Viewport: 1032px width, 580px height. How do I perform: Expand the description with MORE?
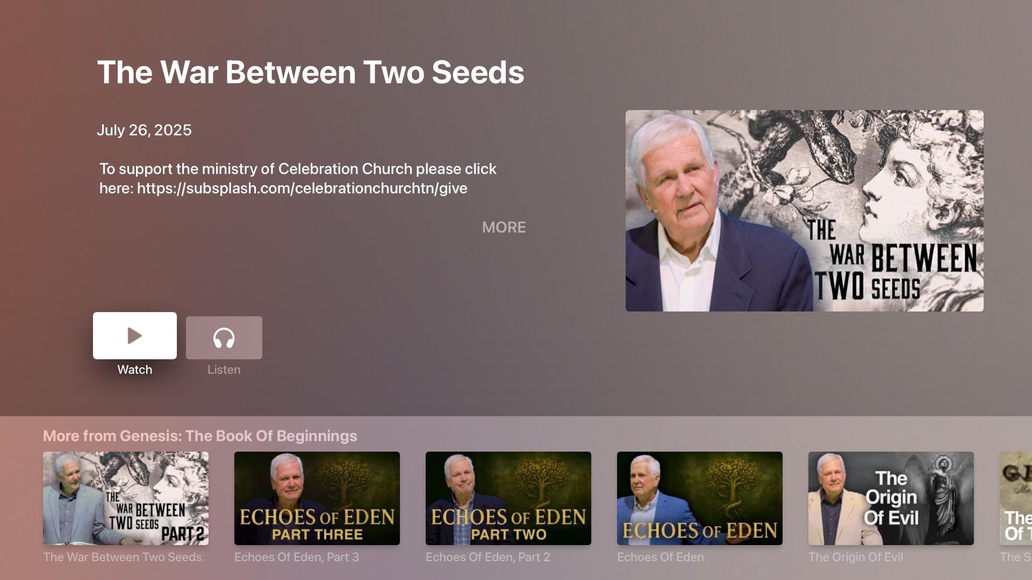[504, 227]
